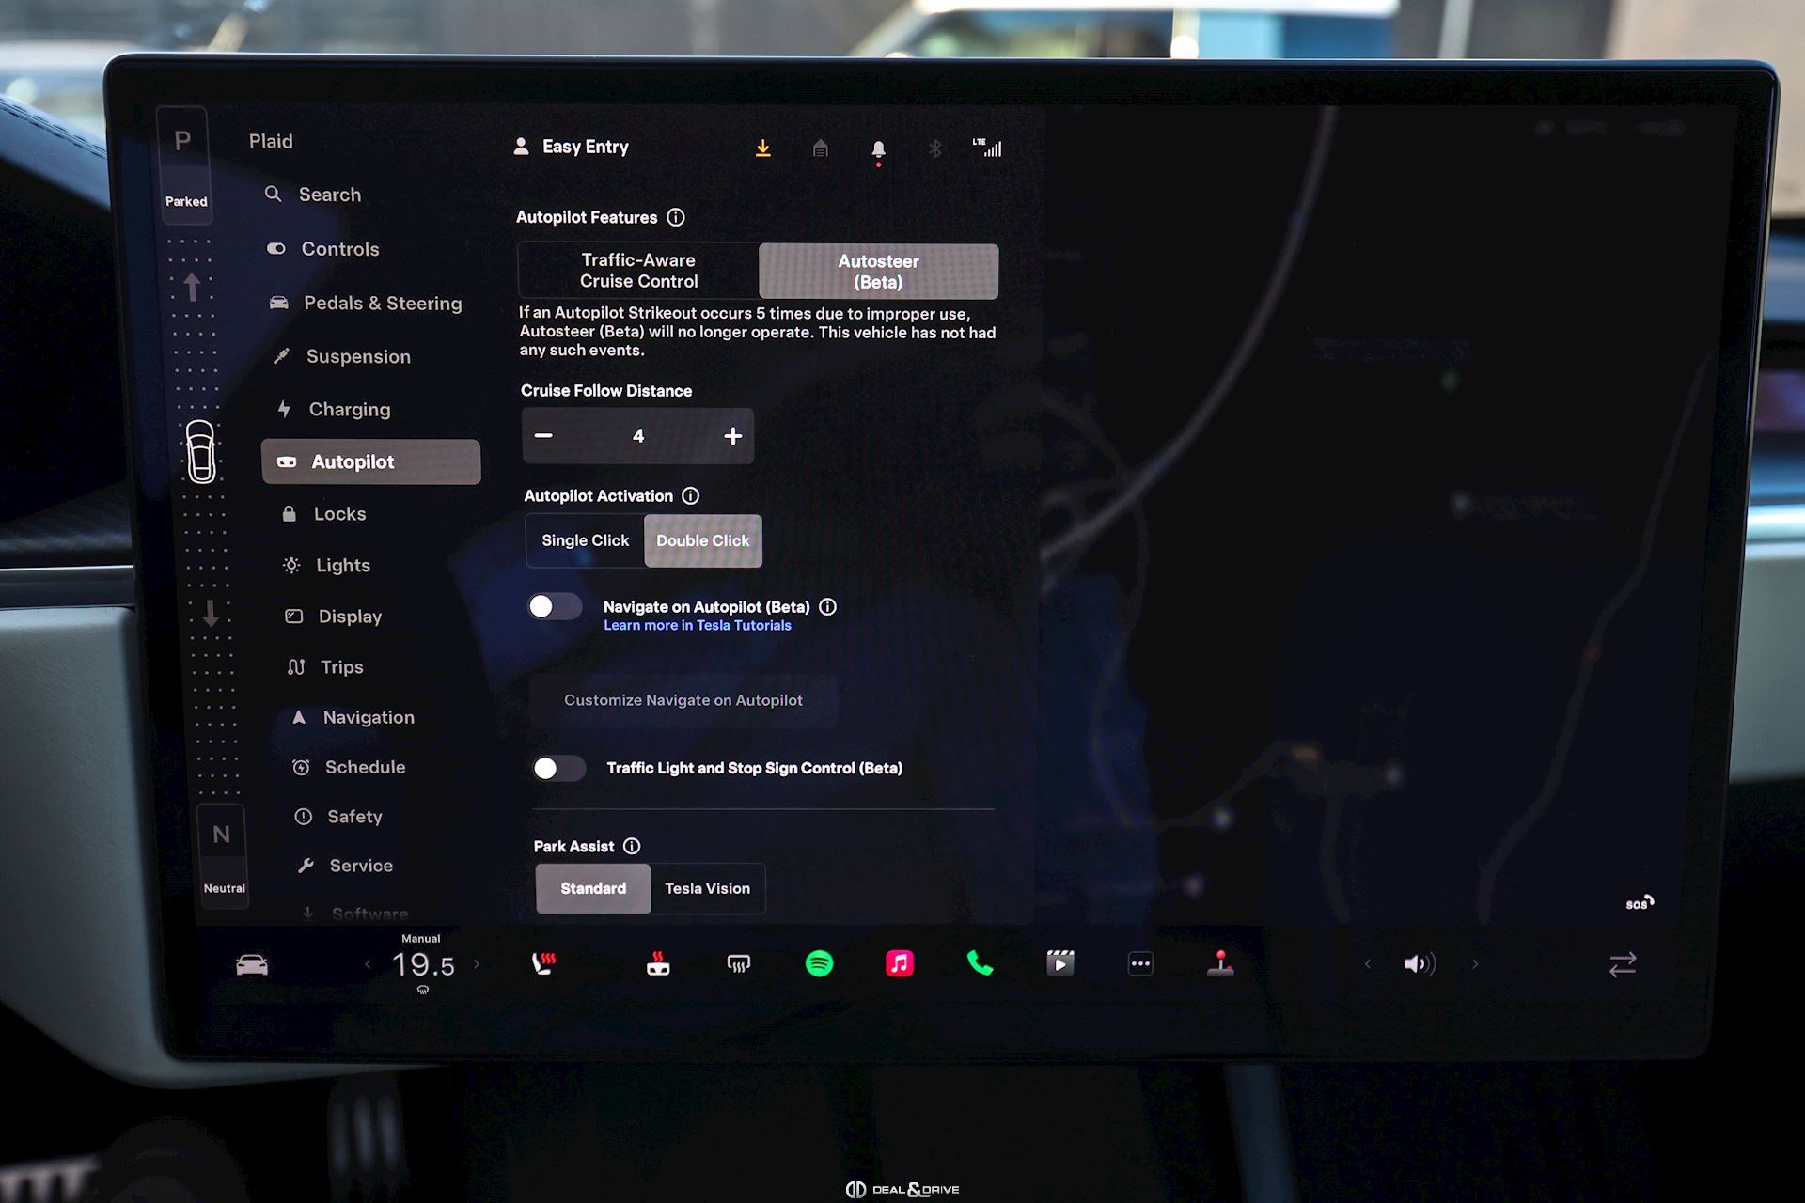Toggle Navigate on Autopilot (Beta)
The height and width of the screenshot is (1203, 1805).
pos(555,606)
